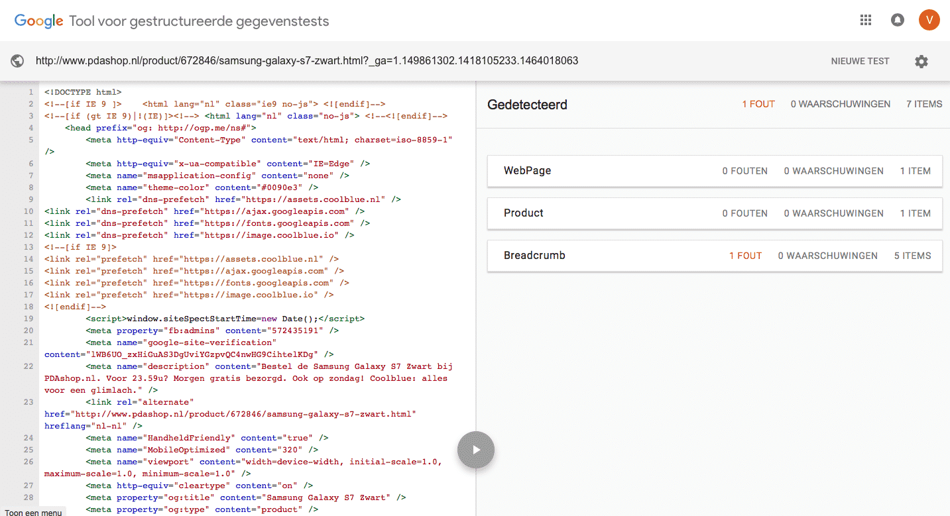Click the og:type product meta line
950x516 pixels.
[202, 509]
